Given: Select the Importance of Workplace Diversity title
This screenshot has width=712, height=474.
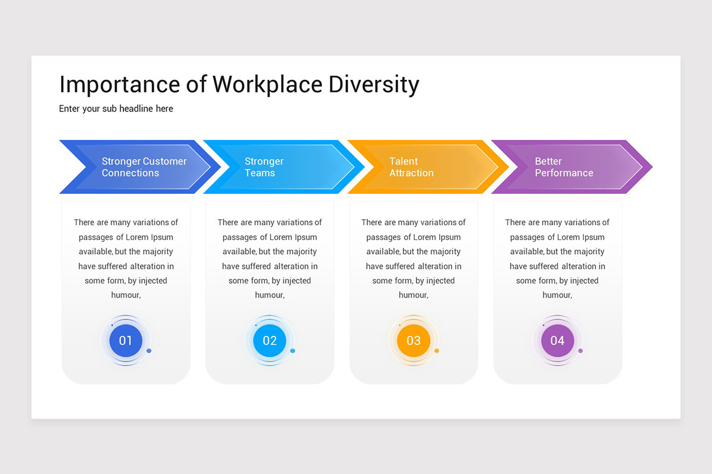Looking at the screenshot, I should coord(239,85).
